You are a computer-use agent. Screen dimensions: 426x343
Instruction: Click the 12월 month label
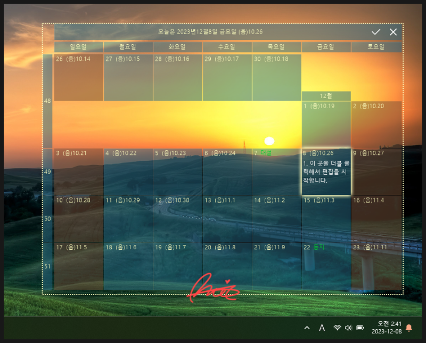[x=326, y=96]
